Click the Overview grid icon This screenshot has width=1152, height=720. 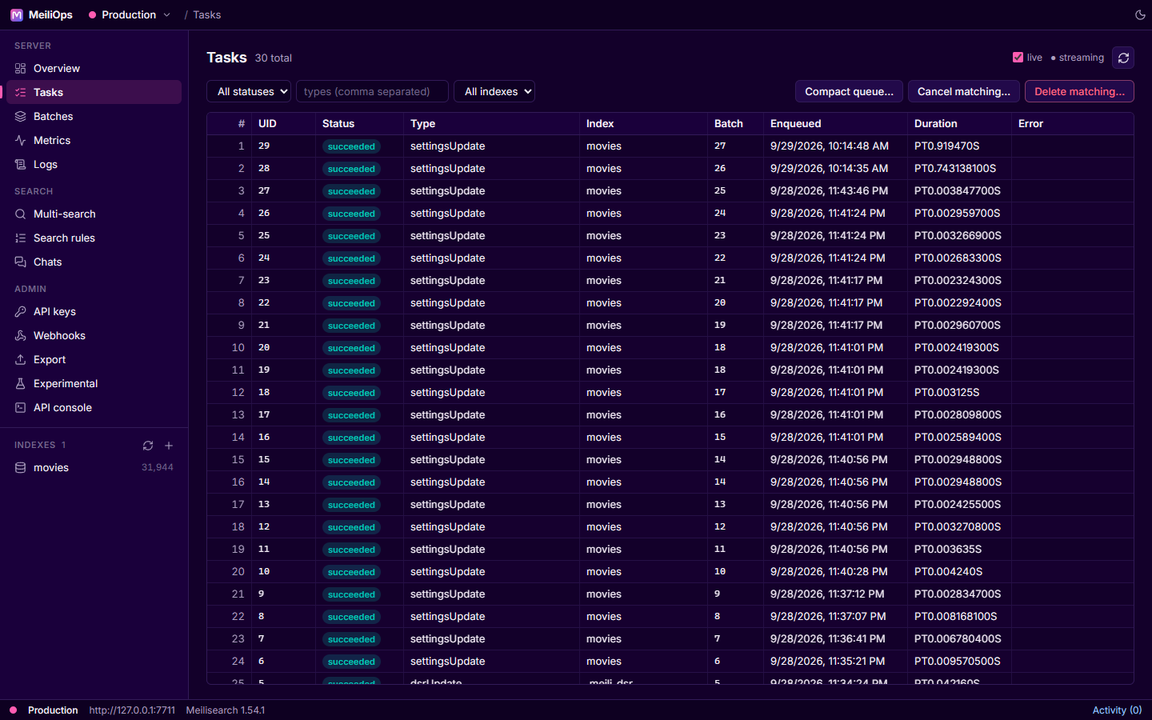point(21,69)
